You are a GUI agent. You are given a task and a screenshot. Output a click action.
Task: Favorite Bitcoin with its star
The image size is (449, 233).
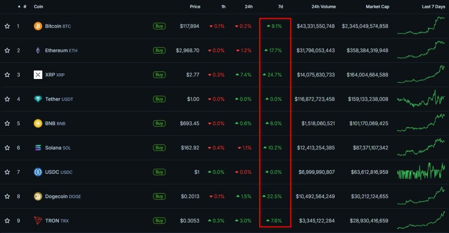[7, 26]
